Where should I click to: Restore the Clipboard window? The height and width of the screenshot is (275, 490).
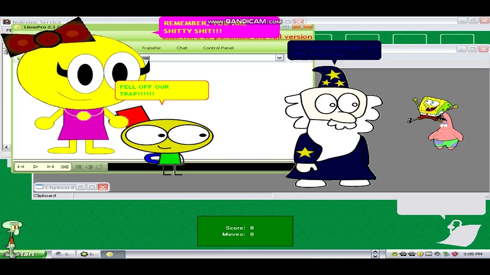pyautogui.click(x=80, y=187)
